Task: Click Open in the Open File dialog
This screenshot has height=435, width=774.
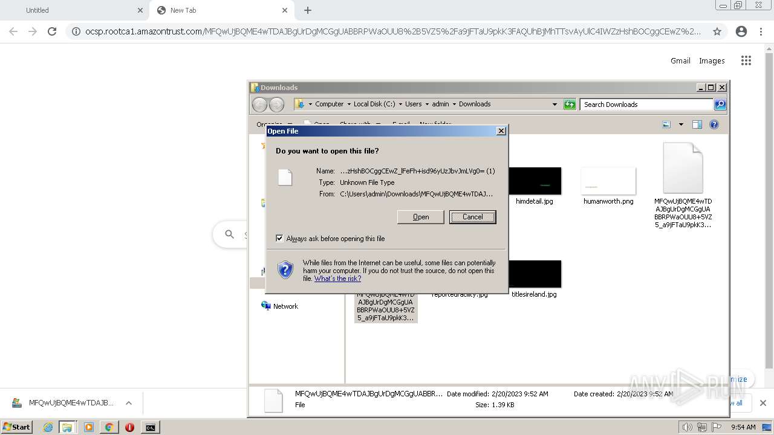Action: 420,217
